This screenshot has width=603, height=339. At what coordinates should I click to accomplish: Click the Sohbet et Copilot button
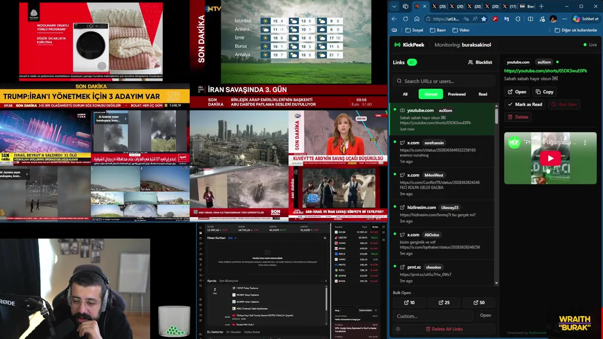[x=586, y=19]
